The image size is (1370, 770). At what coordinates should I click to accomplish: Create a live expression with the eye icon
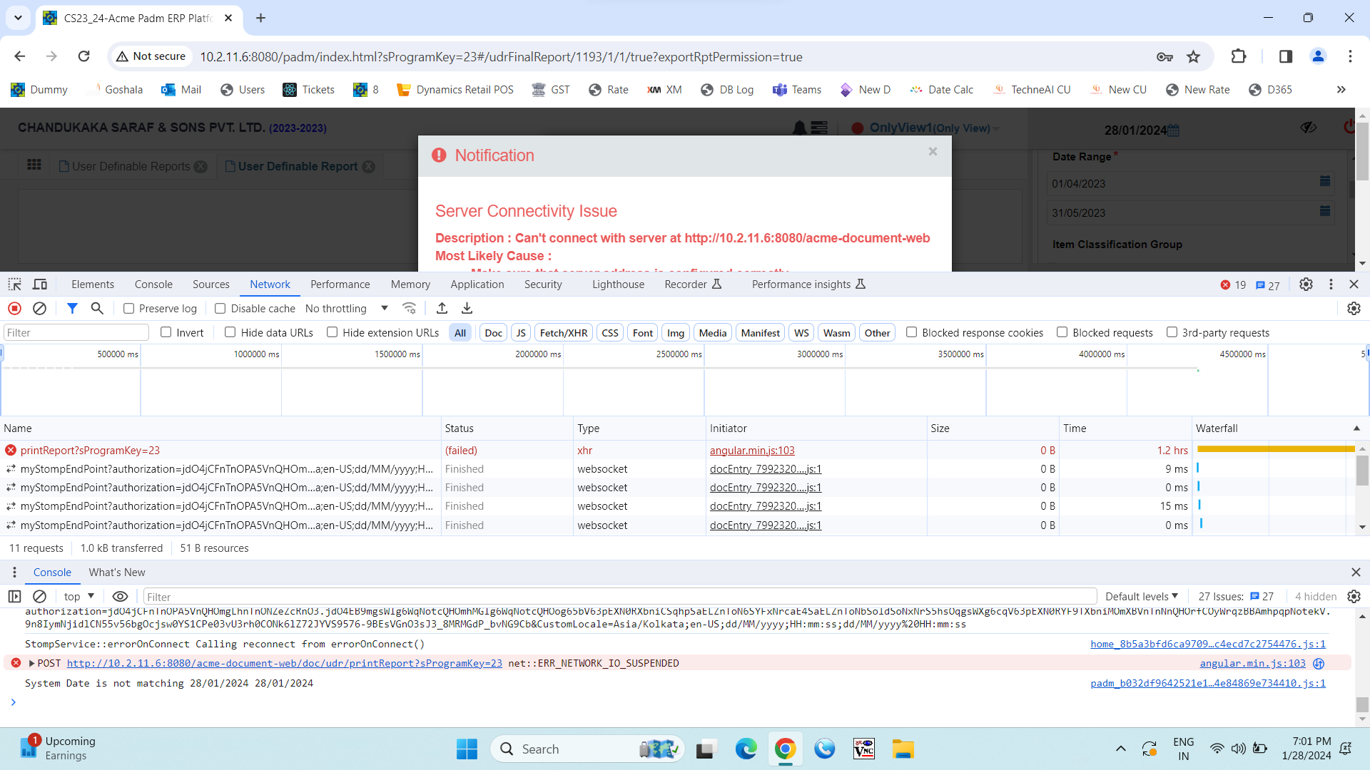(x=120, y=597)
